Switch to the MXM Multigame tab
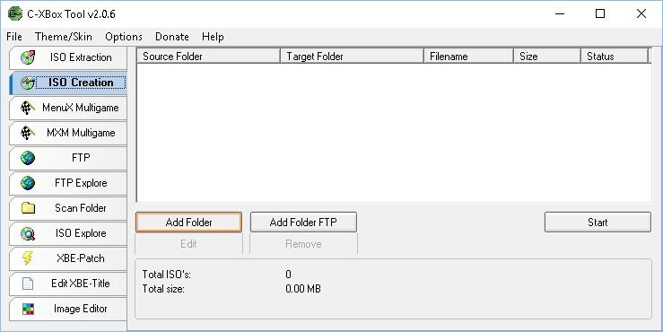The height and width of the screenshot is (332, 663). pos(68,133)
